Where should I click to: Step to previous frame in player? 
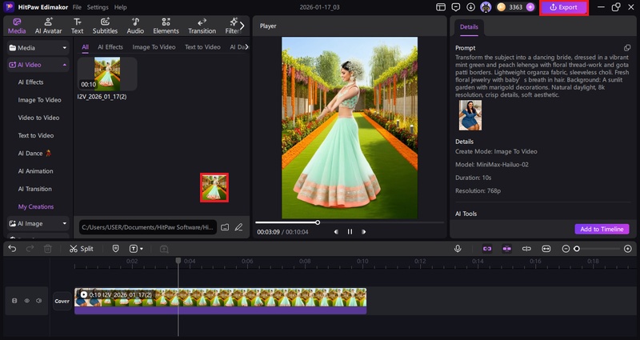[336, 232]
